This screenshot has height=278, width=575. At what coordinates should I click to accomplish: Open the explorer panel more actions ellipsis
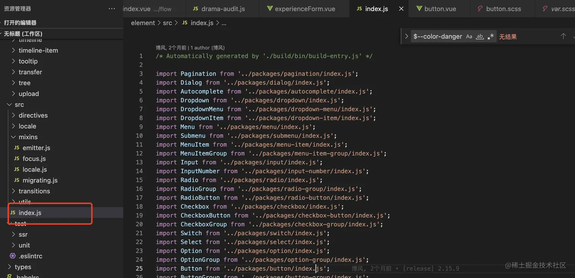(x=112, y=8)
